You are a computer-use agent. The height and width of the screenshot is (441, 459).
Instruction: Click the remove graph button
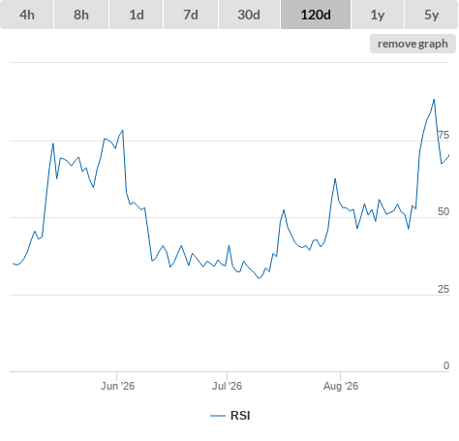pyautogui.click(x=413, y=44)
